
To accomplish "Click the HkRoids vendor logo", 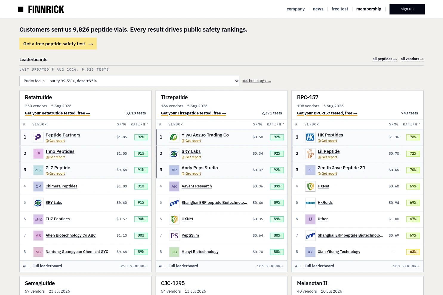I will click(x=310, y=203).
